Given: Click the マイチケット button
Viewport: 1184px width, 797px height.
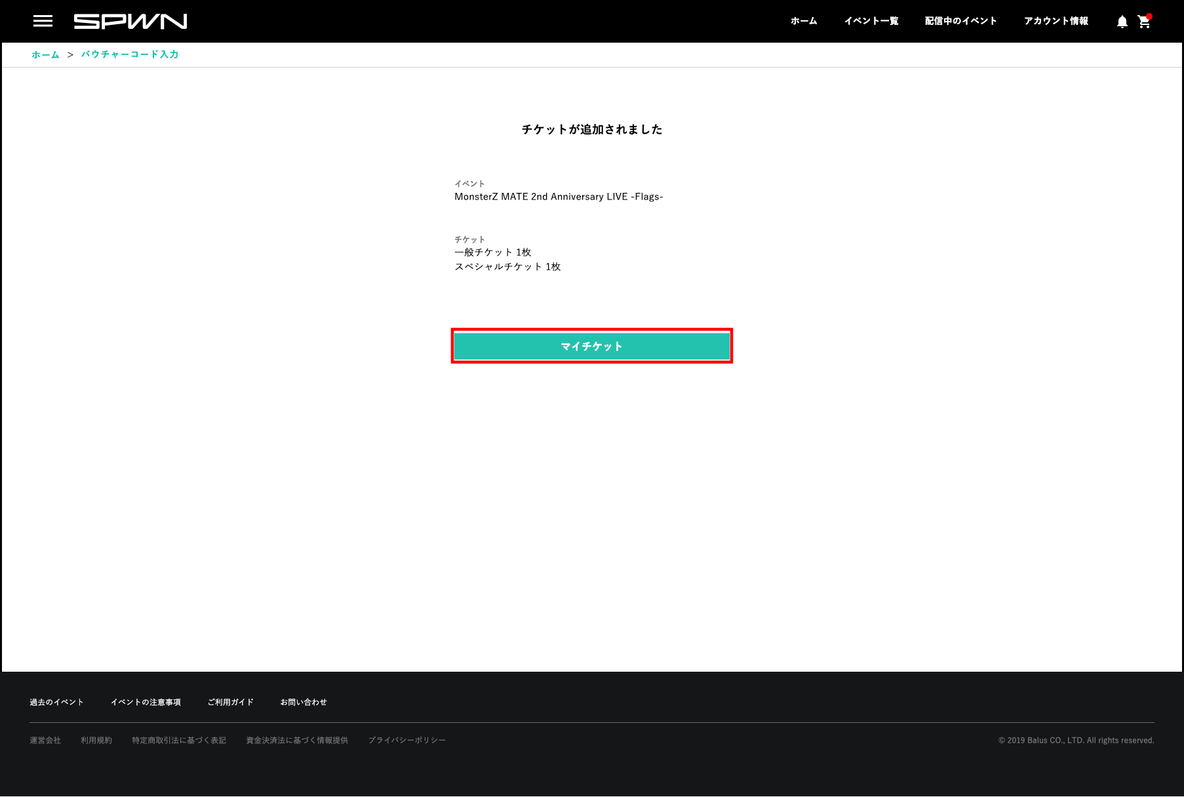Looking at the screenshot, I should coord(591,346).
